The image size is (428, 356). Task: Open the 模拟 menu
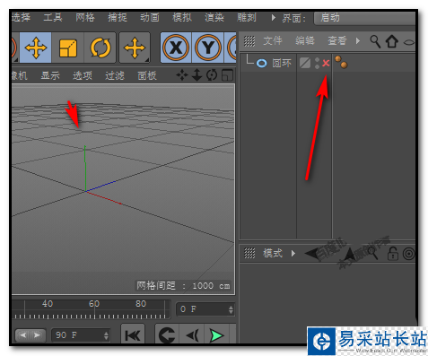(x=182, y=17)
